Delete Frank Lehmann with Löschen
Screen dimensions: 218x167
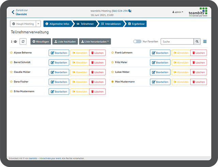click(199, 53)
